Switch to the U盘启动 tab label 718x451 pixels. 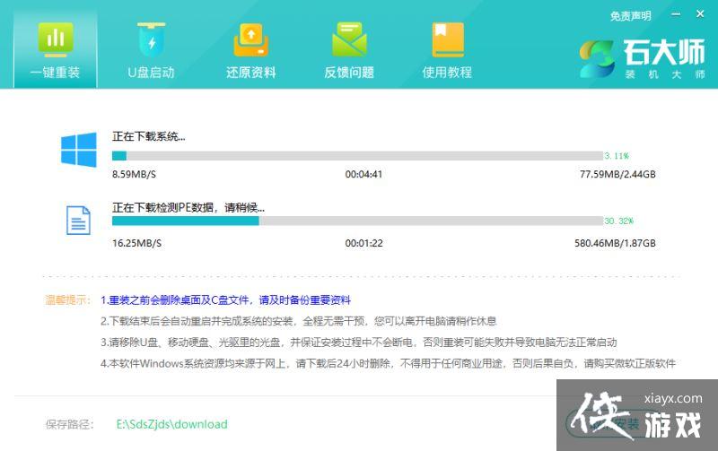click(x=151, y=73)
